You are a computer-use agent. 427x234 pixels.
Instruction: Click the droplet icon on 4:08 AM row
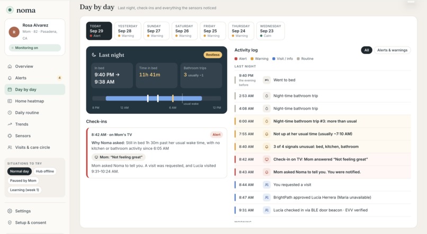(266, 109)
